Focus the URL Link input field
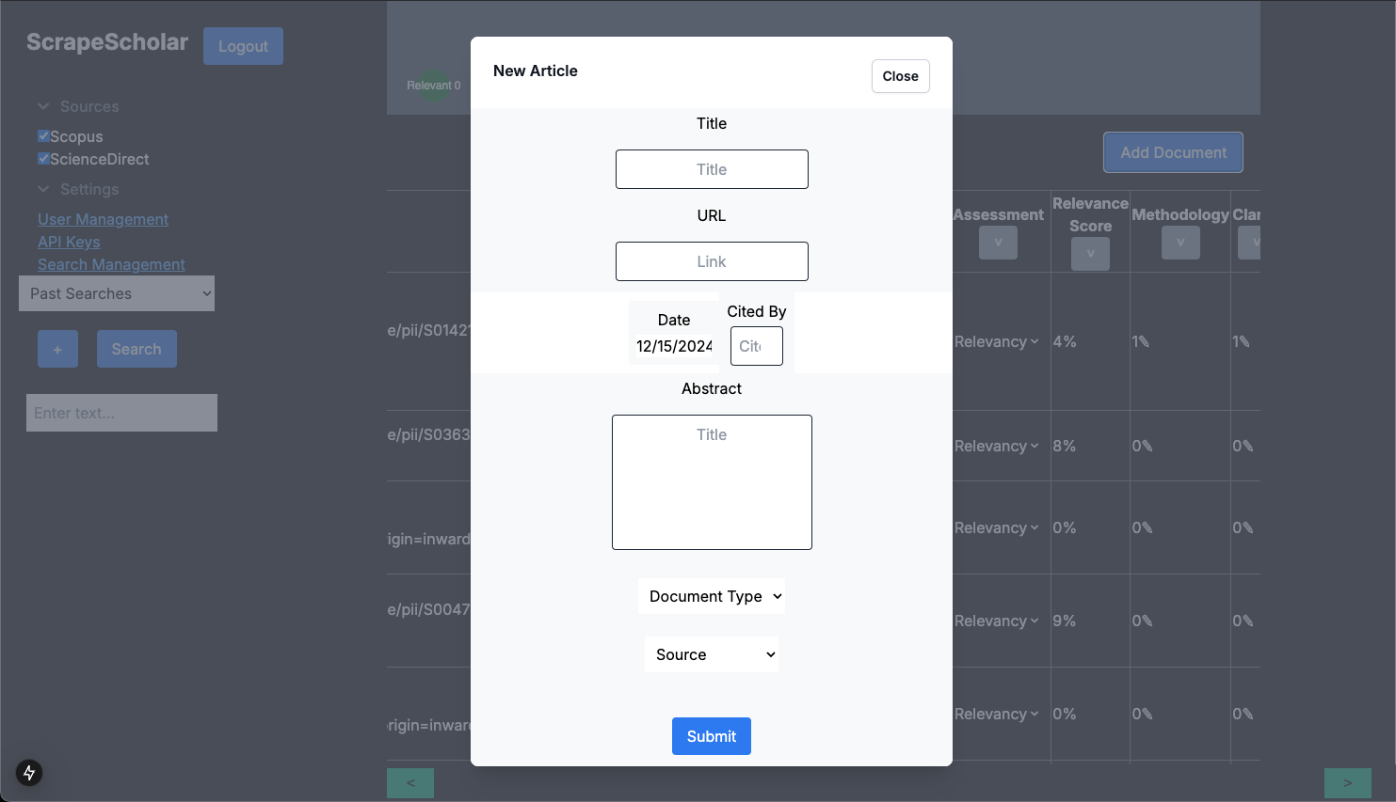The image size is (1396, 802). pos(712,261)
